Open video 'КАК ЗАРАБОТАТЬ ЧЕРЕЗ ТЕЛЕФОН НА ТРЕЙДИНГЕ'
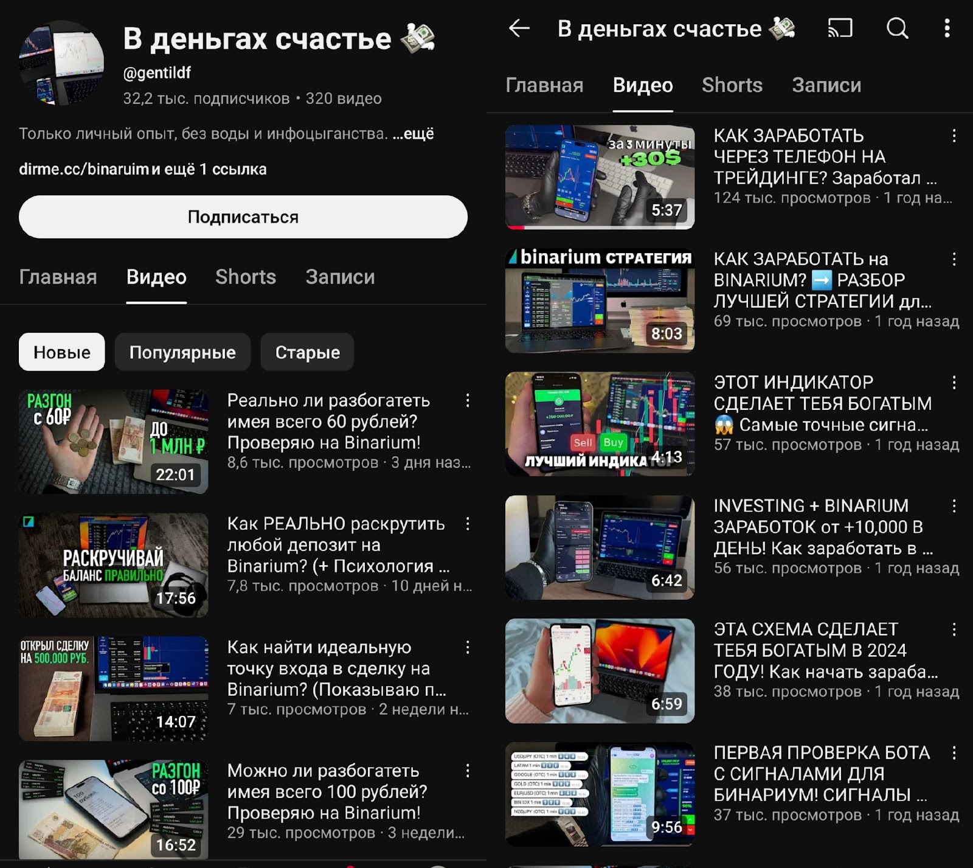 (x=825, y=156)
